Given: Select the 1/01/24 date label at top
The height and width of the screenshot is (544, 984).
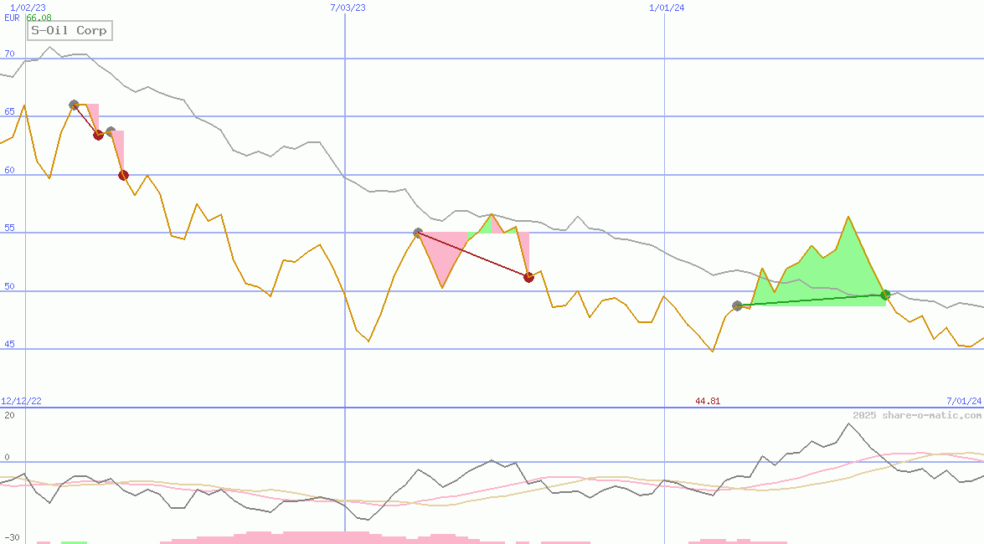Looking at the screenshot, I should pyautogui.click(x=667, y=8).
